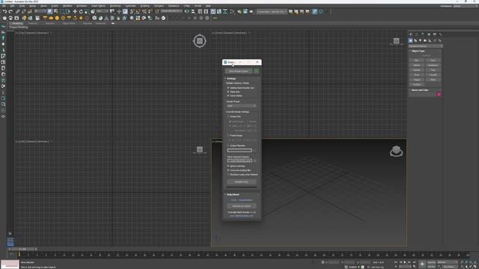Click Play Animation button
Image resolution: width=479 pixels, height=269 pixels.
click(405, 262)
